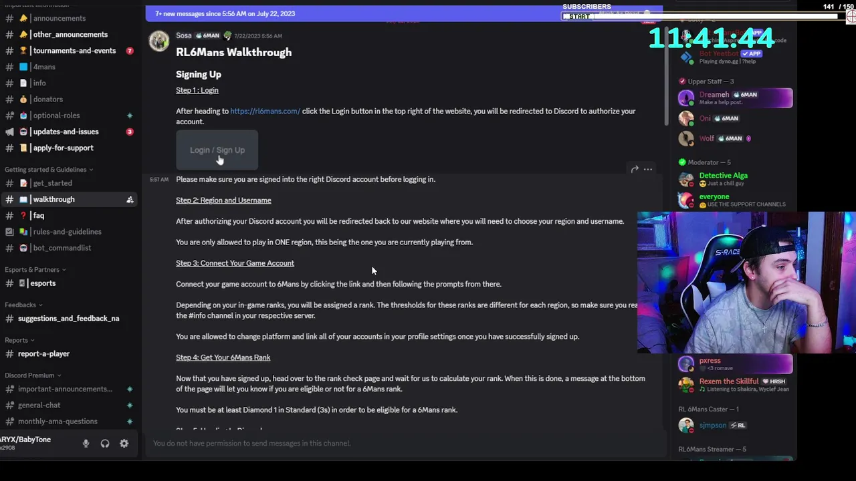Click the username Sosa in the message header
Image resolution: width=856 pixels, height=481 pixels.
click(x=184, y=35)
